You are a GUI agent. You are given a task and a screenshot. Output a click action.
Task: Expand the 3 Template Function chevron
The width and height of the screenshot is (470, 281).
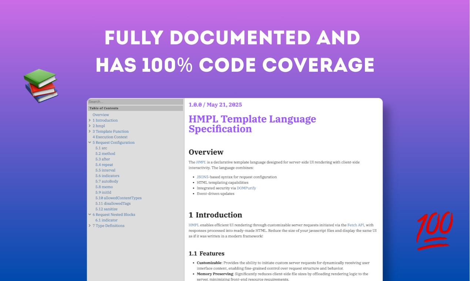(x=90, y=132)
